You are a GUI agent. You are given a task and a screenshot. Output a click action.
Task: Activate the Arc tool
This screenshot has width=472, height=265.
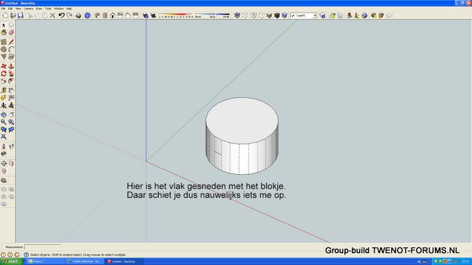point(11,49)
